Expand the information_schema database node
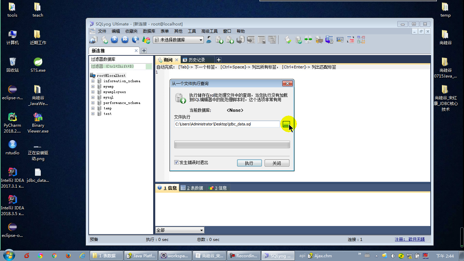Screen dimensions: 464x261 pos(93,81)
